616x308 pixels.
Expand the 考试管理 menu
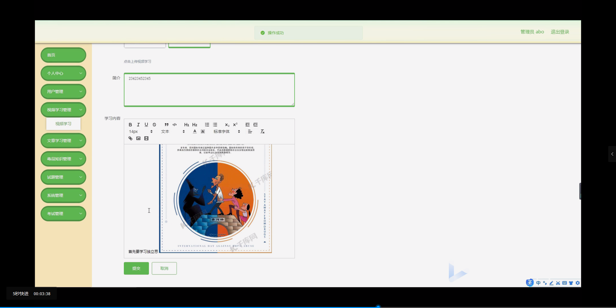pos(63,214)
